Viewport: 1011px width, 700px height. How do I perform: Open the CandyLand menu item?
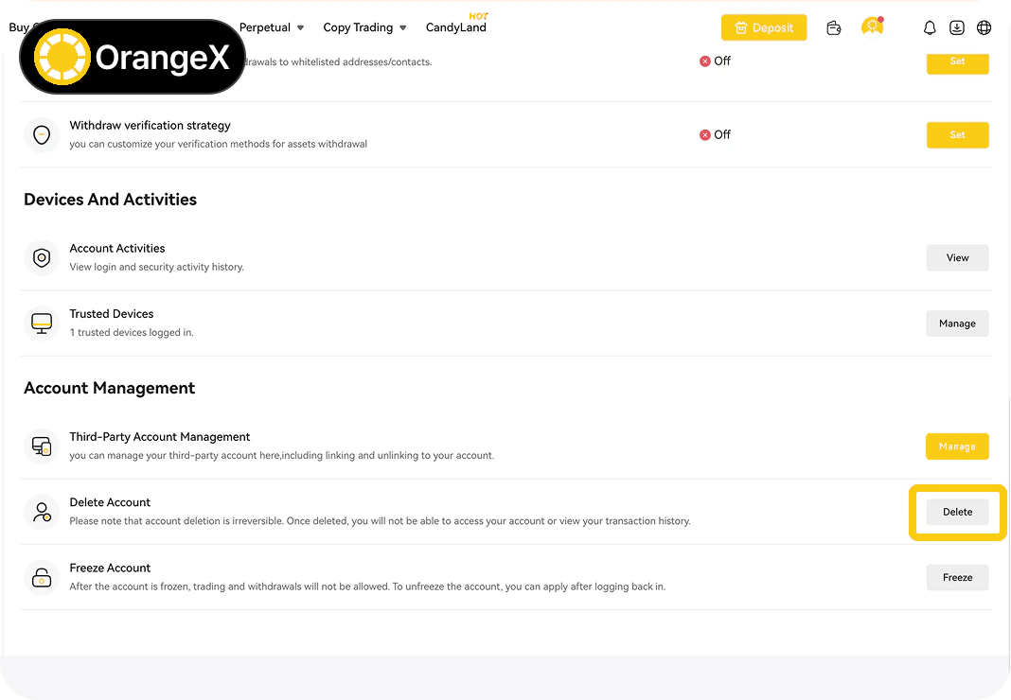click(x=456, y=27)
